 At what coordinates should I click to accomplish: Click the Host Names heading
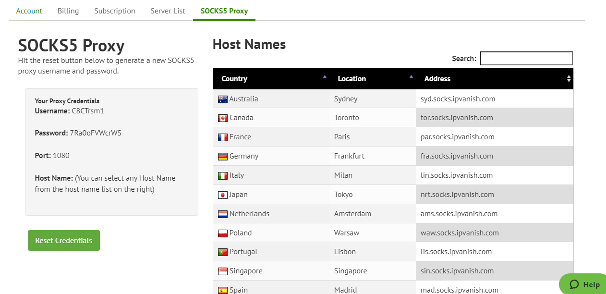[x=249, y=44]
